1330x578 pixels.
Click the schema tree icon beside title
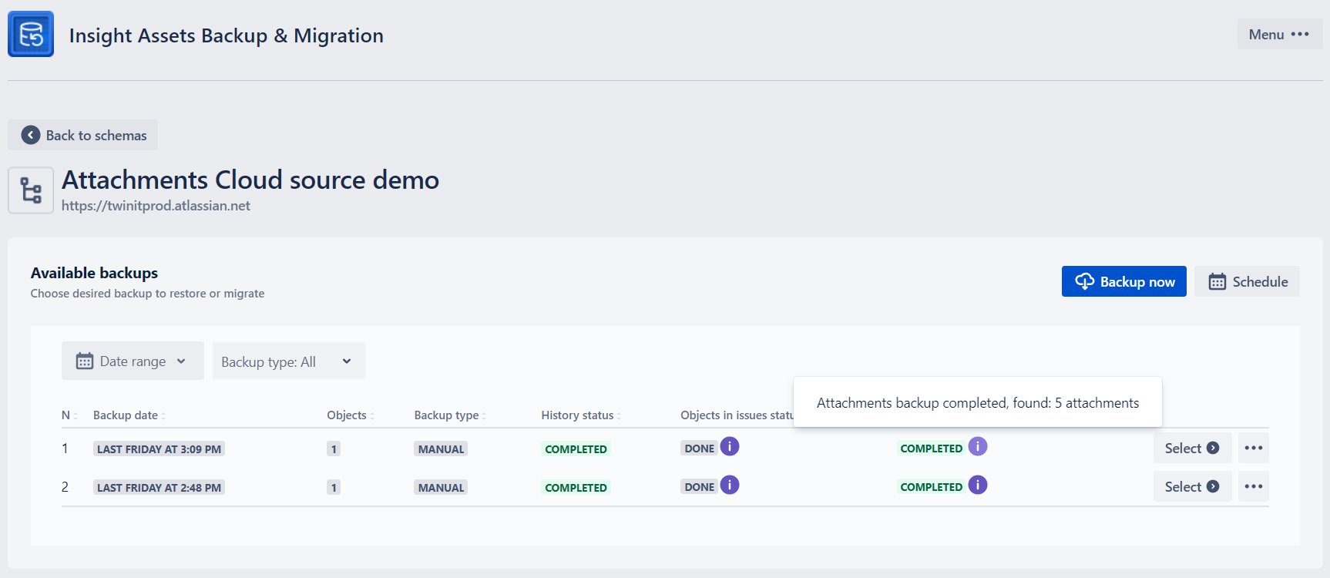click(x=31, y=190)
